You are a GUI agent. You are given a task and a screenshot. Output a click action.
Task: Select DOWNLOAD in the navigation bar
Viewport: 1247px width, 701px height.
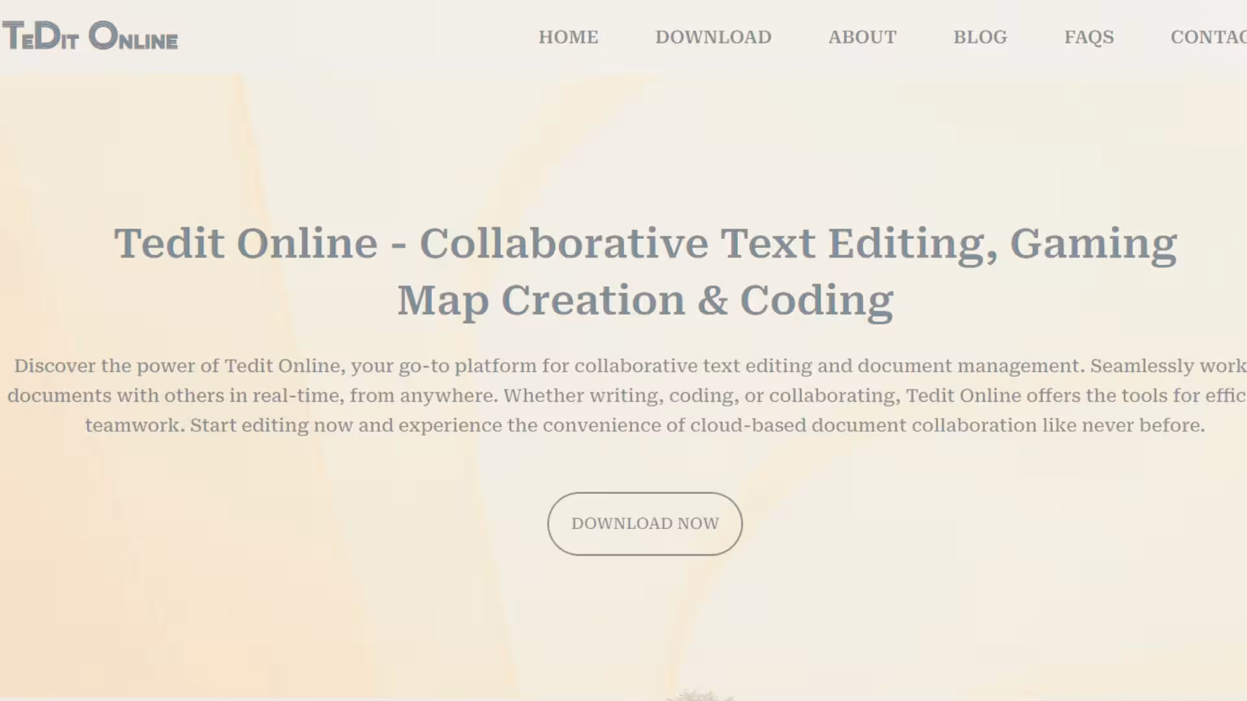pyautogui.click(x=713, y=37)
